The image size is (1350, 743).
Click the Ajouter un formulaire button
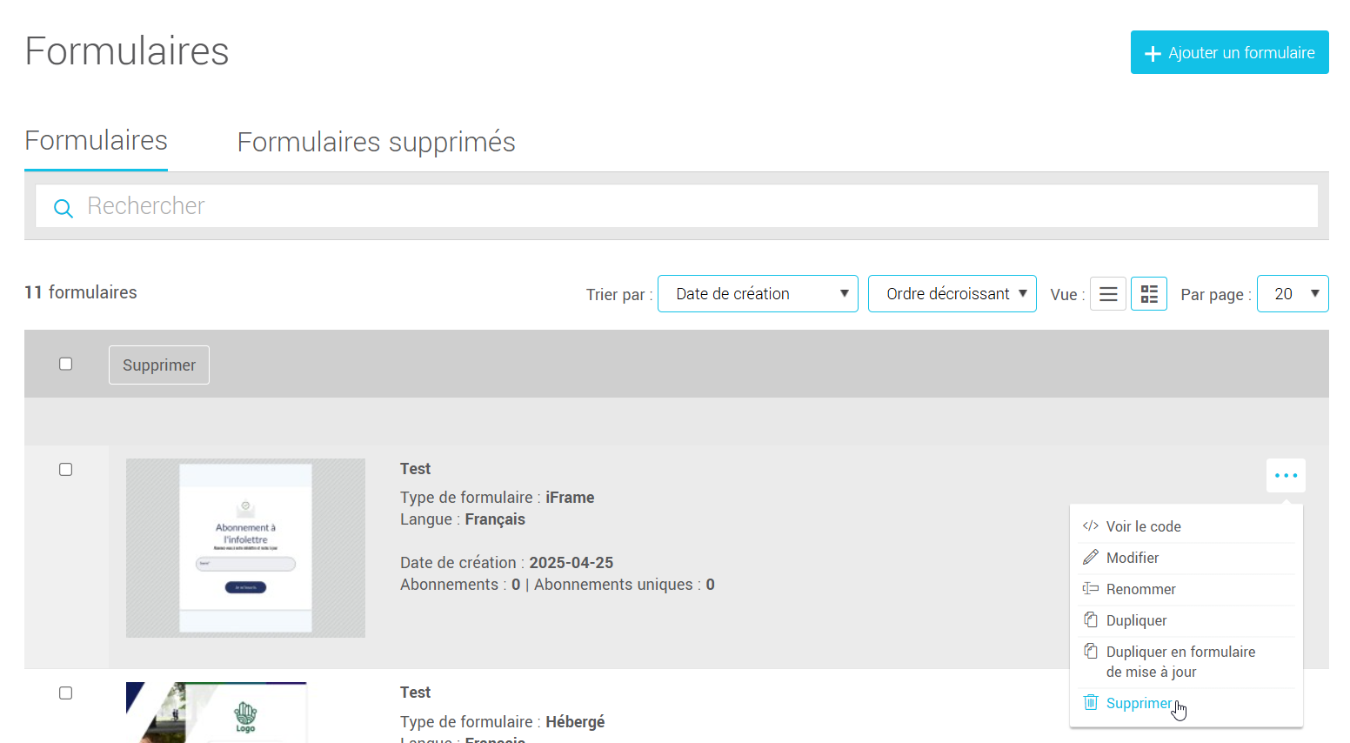tap(1228, 52)
